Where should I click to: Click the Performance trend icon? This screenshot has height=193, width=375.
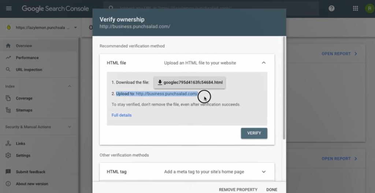(x=8, y=57)
